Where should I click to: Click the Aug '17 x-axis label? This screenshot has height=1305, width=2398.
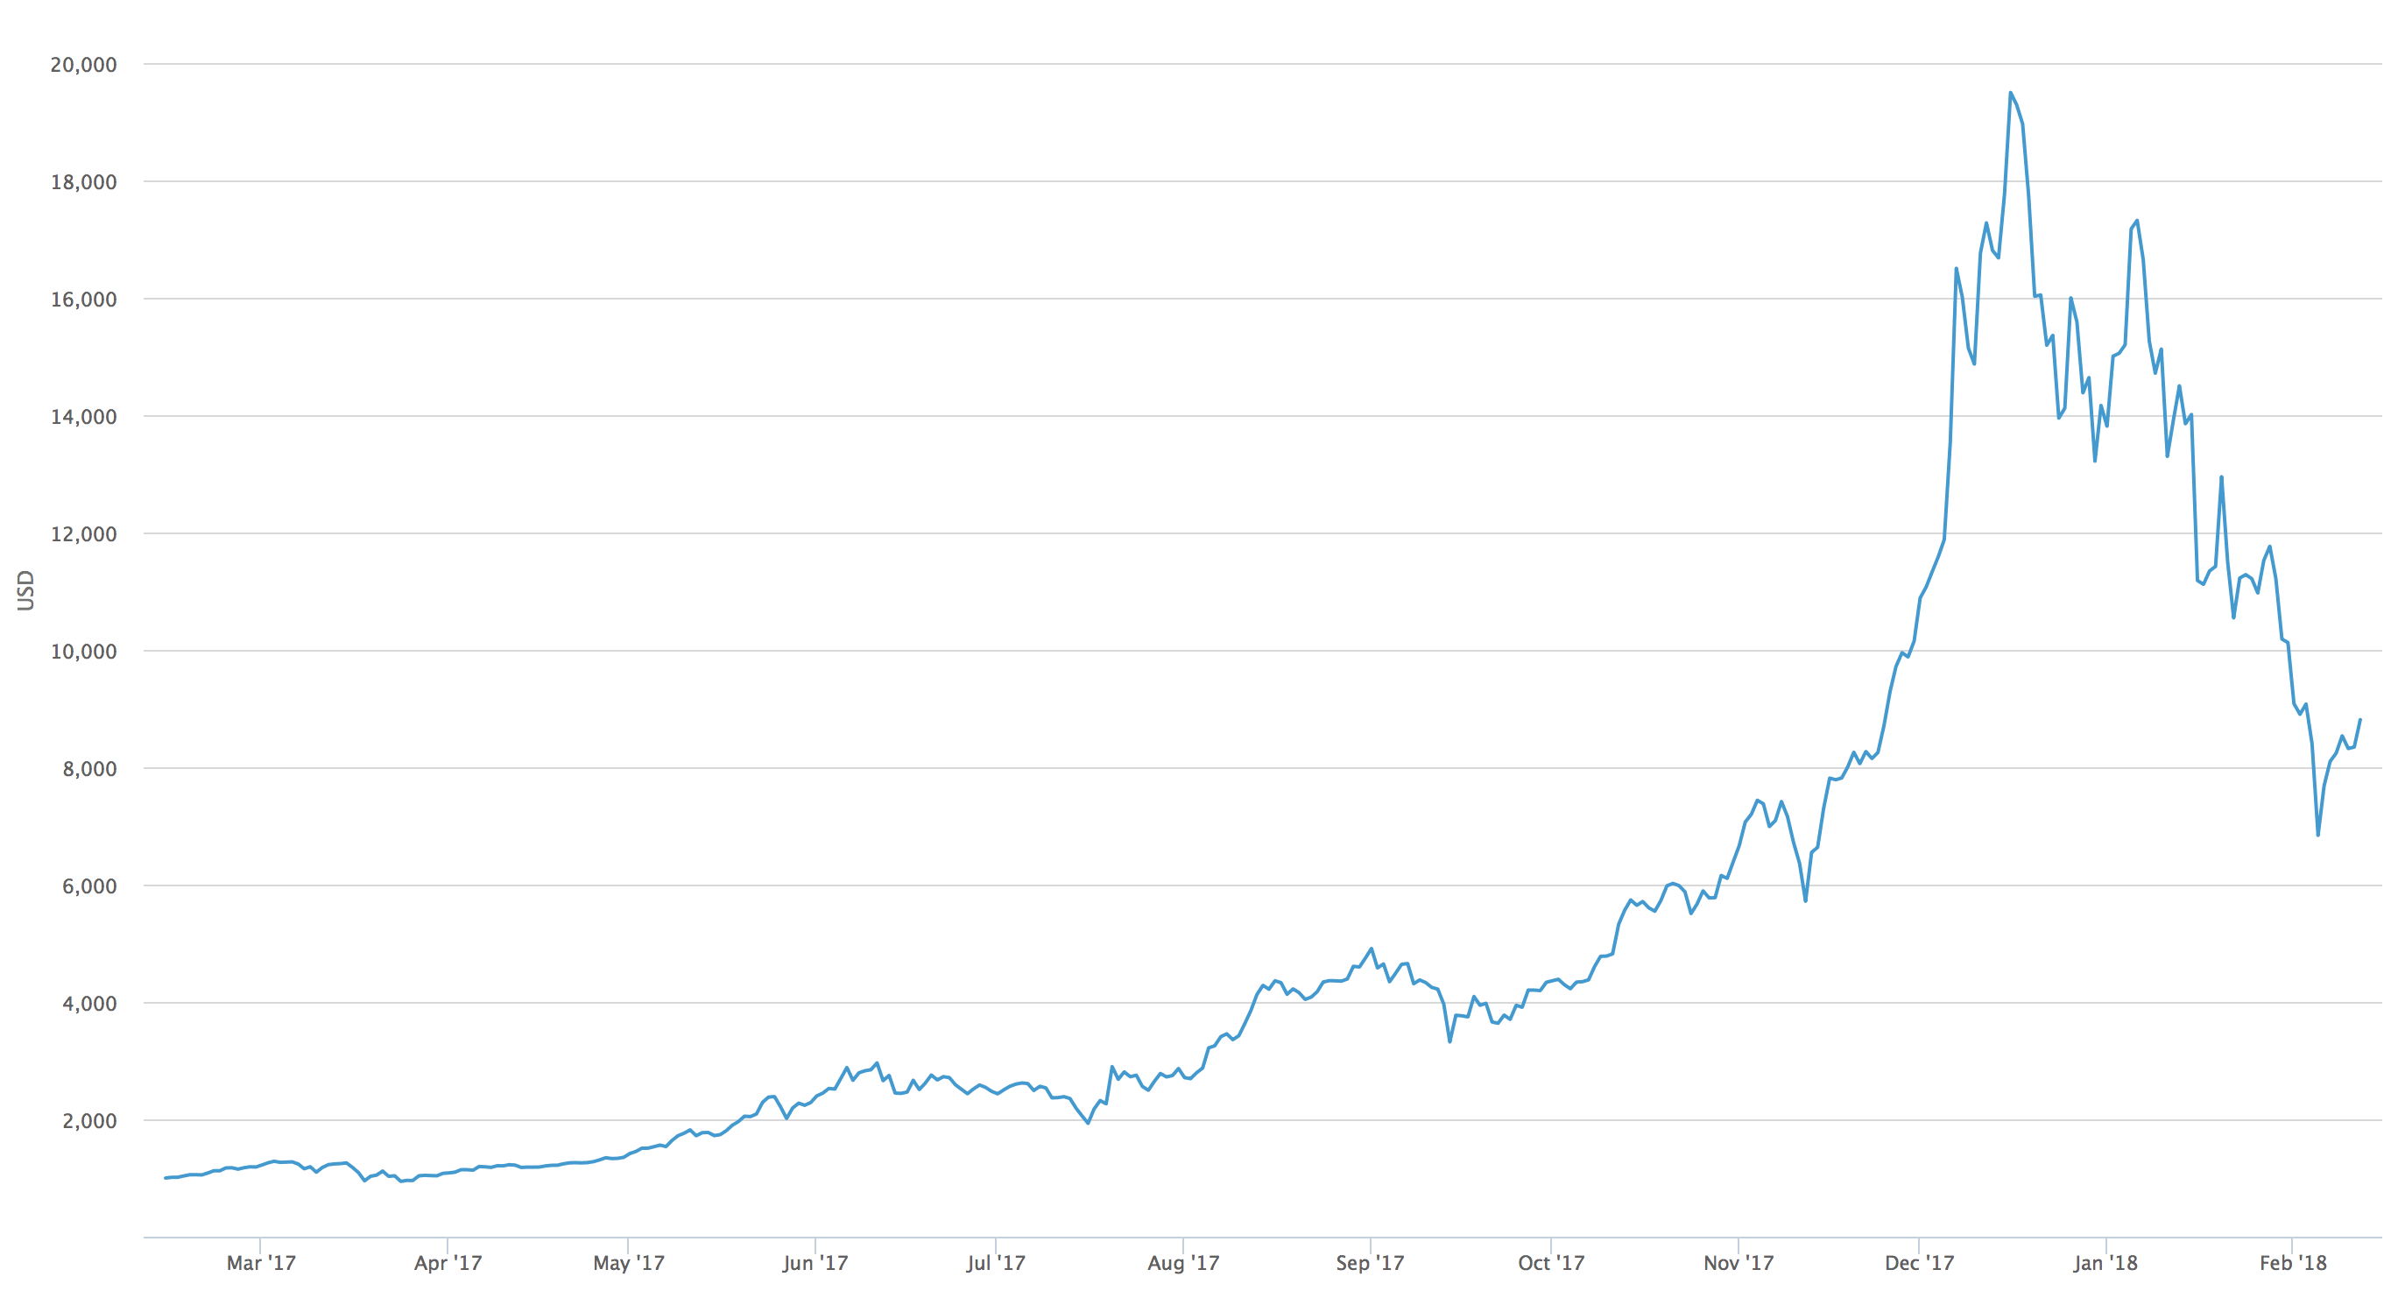pyautogui.click(x=1183, y=1262)
